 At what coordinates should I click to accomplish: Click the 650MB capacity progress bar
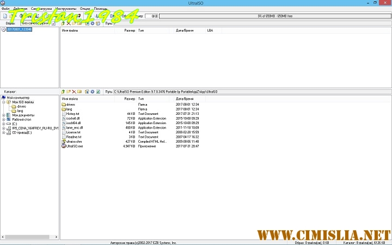click(x=275, y=16)
